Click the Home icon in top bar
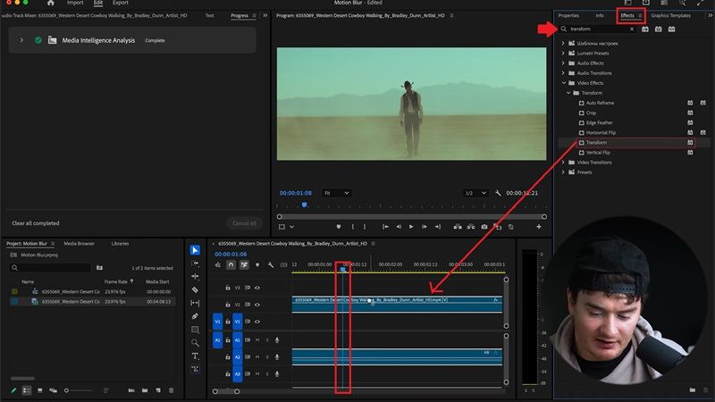This screenshot has height=402, width=715. (51, 3)
